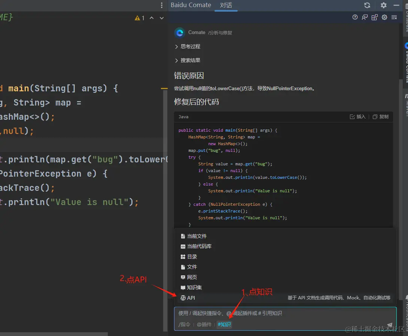Image resolution: width=408 pixels, height=336 pixels.
Task: Click the /分析与修复 command label
Action: point(220,33)
